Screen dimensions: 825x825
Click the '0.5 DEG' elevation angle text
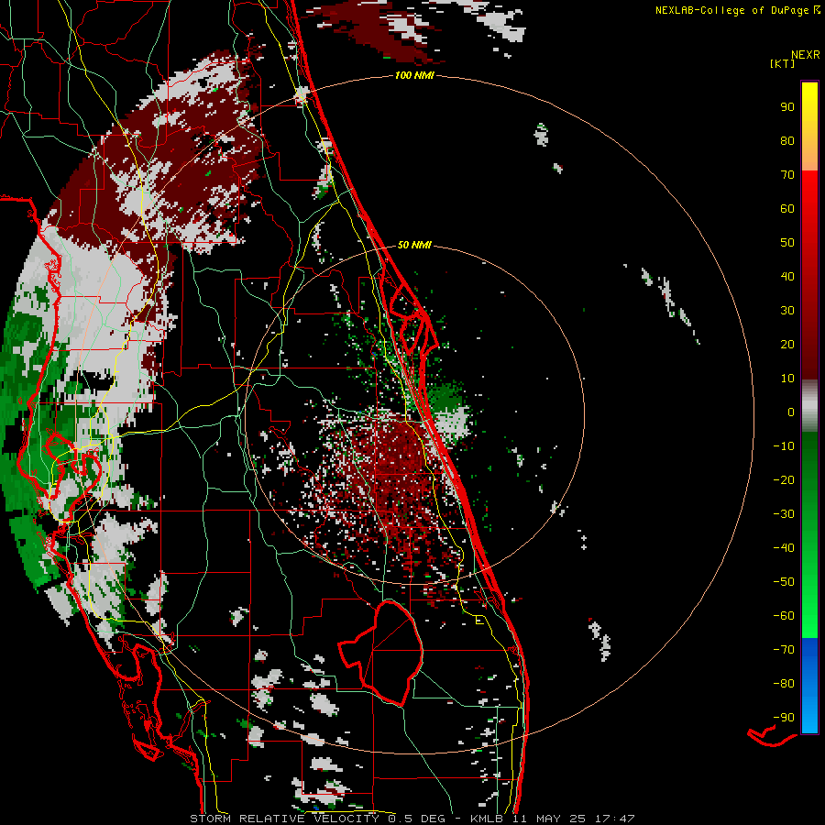[416, 819]
